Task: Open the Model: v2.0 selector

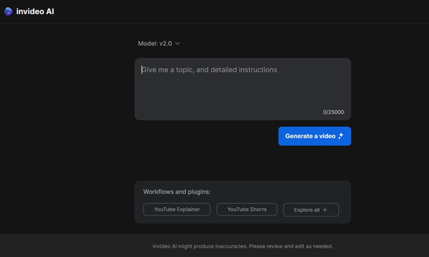Action: (159, 44)
